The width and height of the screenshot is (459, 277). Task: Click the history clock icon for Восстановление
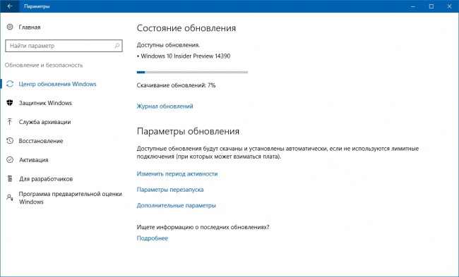point(10,141)
